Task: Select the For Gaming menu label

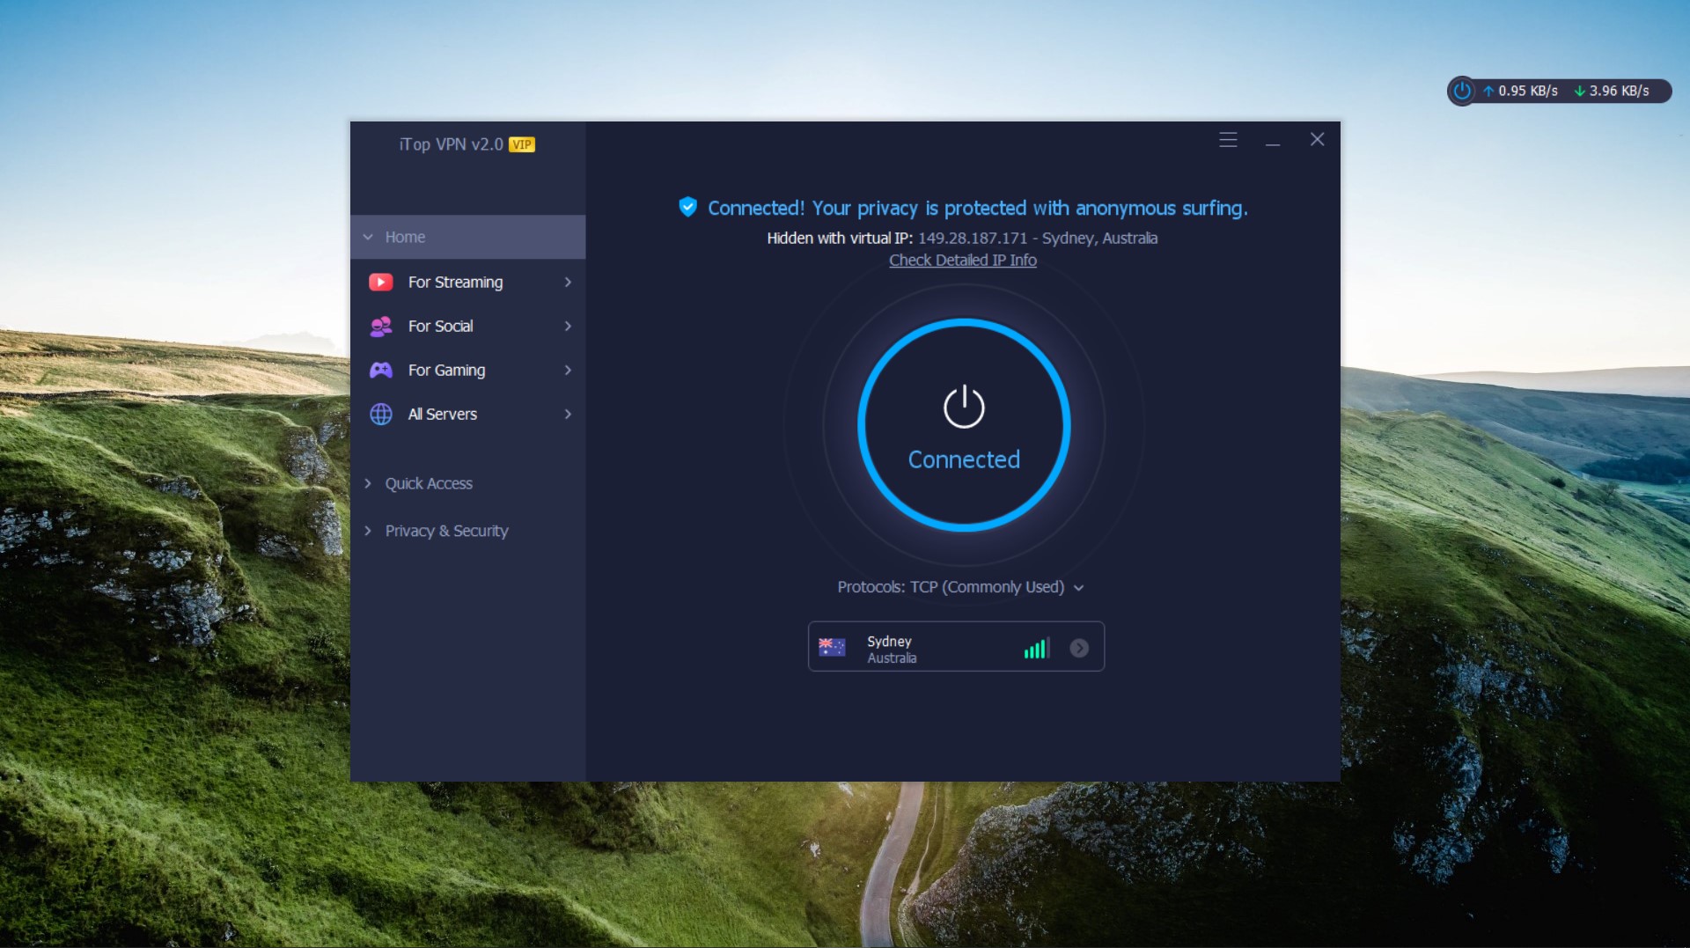Action: click(x=446, y=371)
